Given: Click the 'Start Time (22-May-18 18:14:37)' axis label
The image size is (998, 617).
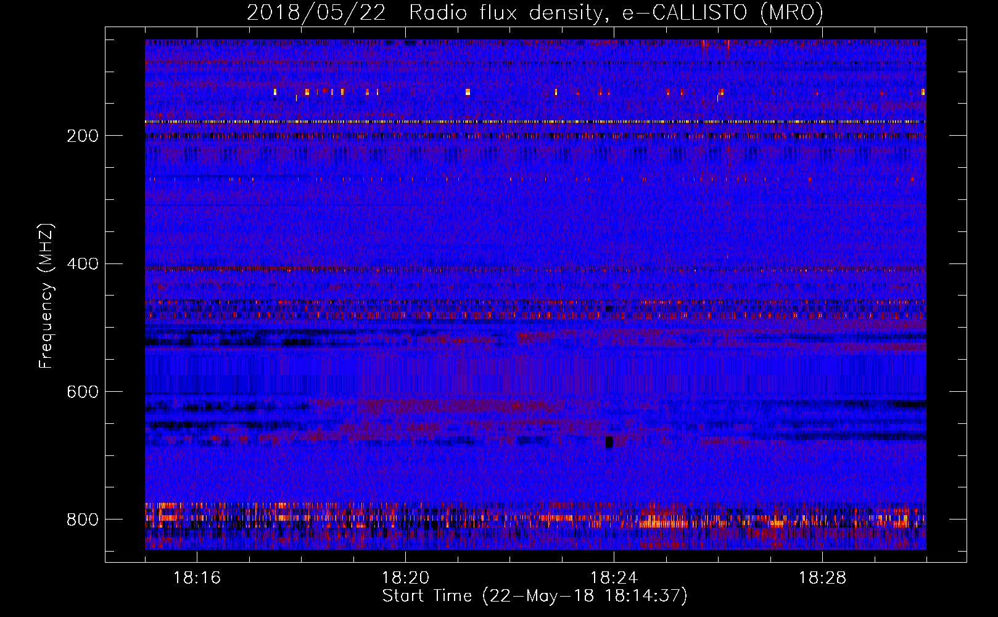Looking at the screenshot, I should pyautogui.click(x=535, y=596).
